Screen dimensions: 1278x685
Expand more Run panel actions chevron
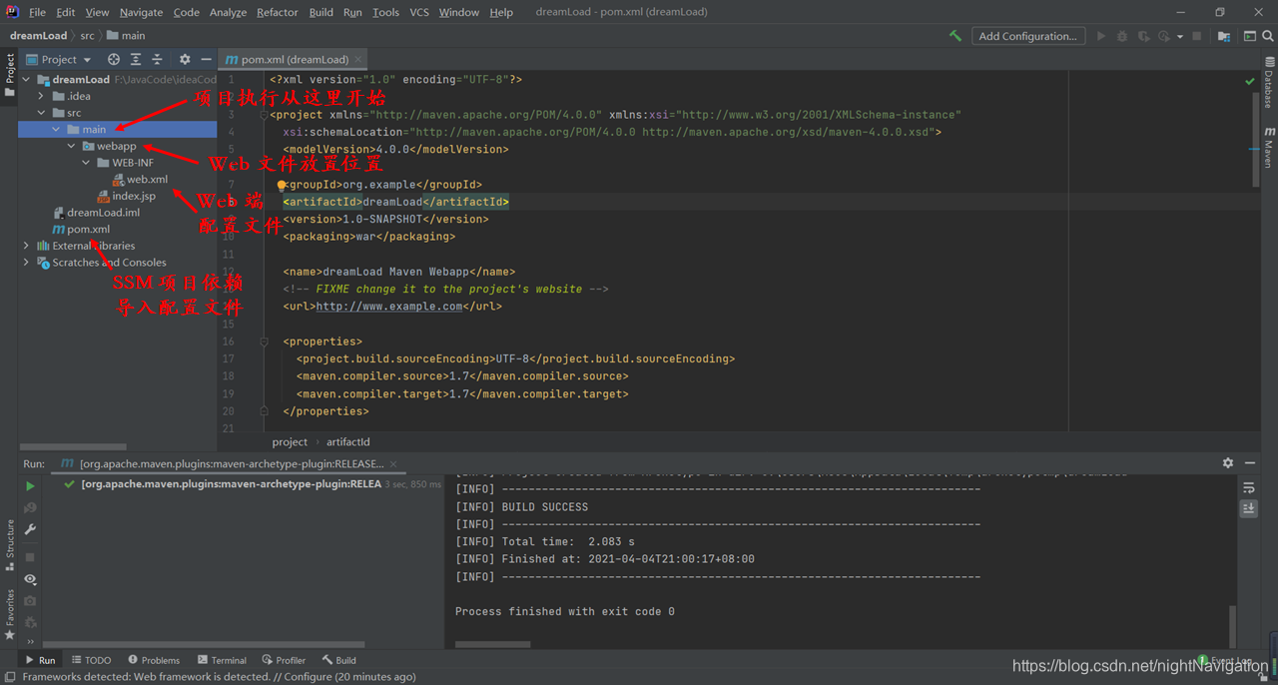click(30, 642)
